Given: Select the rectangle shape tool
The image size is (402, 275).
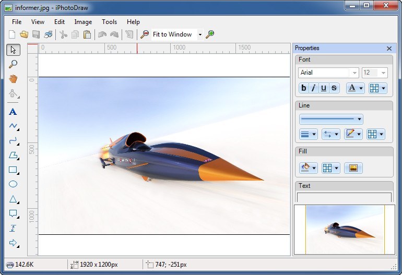Looking at the screenshot, I should 13,170.
